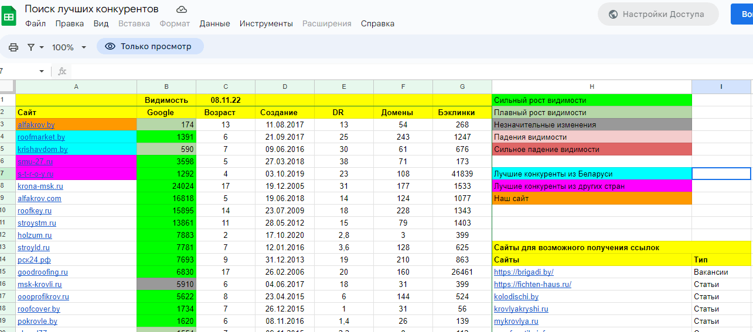Select the cell with value 24024

tap(166, 186)
